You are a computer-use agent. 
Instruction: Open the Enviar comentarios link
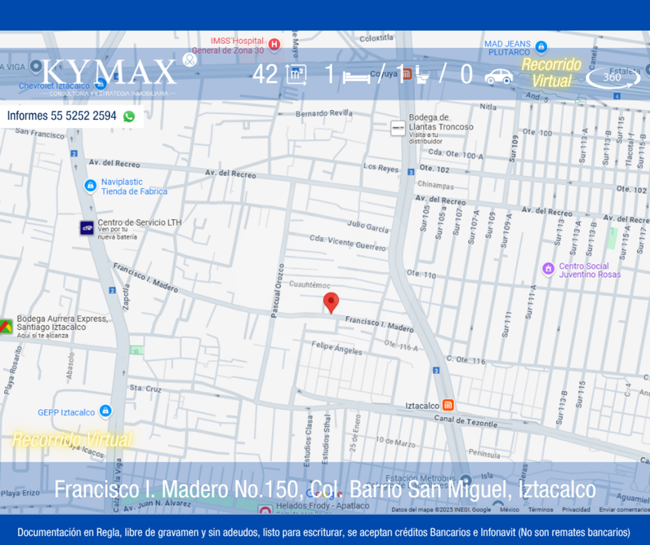coord(624,510)
